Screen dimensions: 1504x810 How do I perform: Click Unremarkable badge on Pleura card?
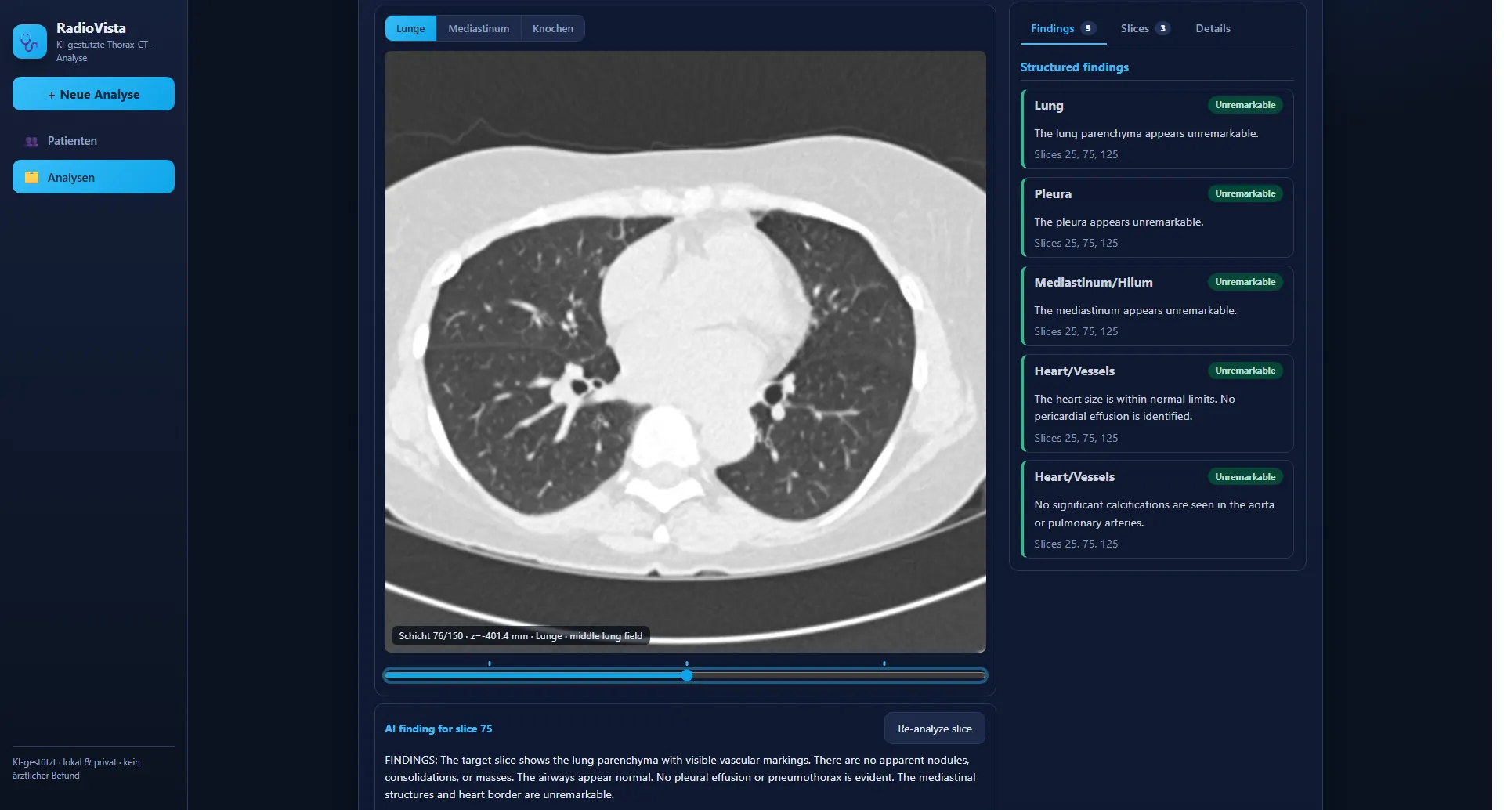(x=1245, y=193)
